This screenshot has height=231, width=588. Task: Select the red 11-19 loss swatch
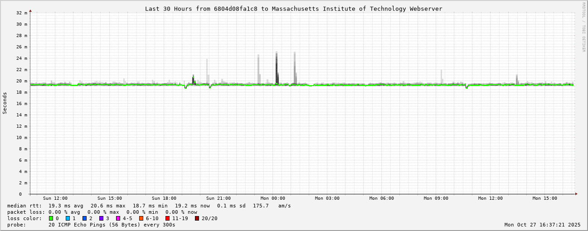168,218
